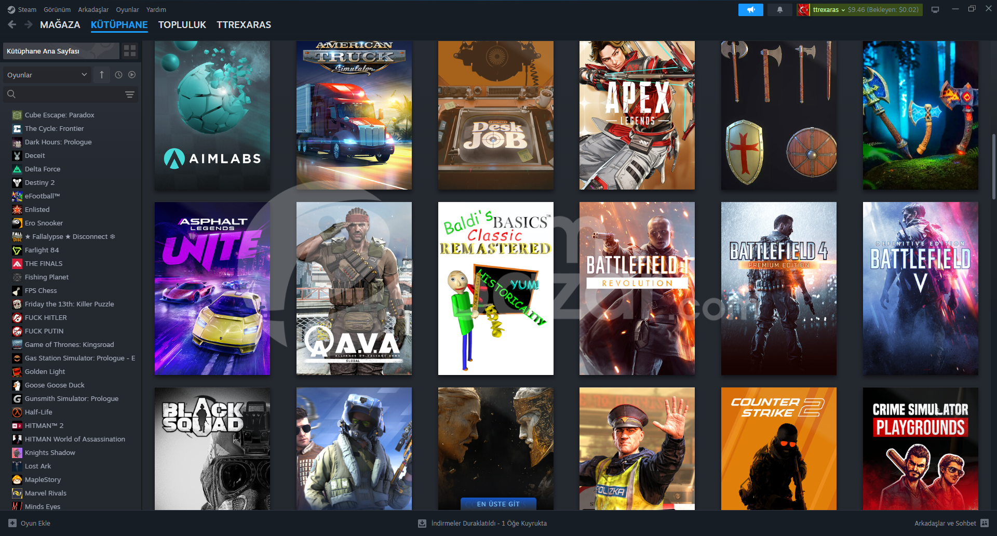This screenshot has width=997, height=536.
Task: Switch to Big Picture mode monitor icon
Action: (935, 10)
